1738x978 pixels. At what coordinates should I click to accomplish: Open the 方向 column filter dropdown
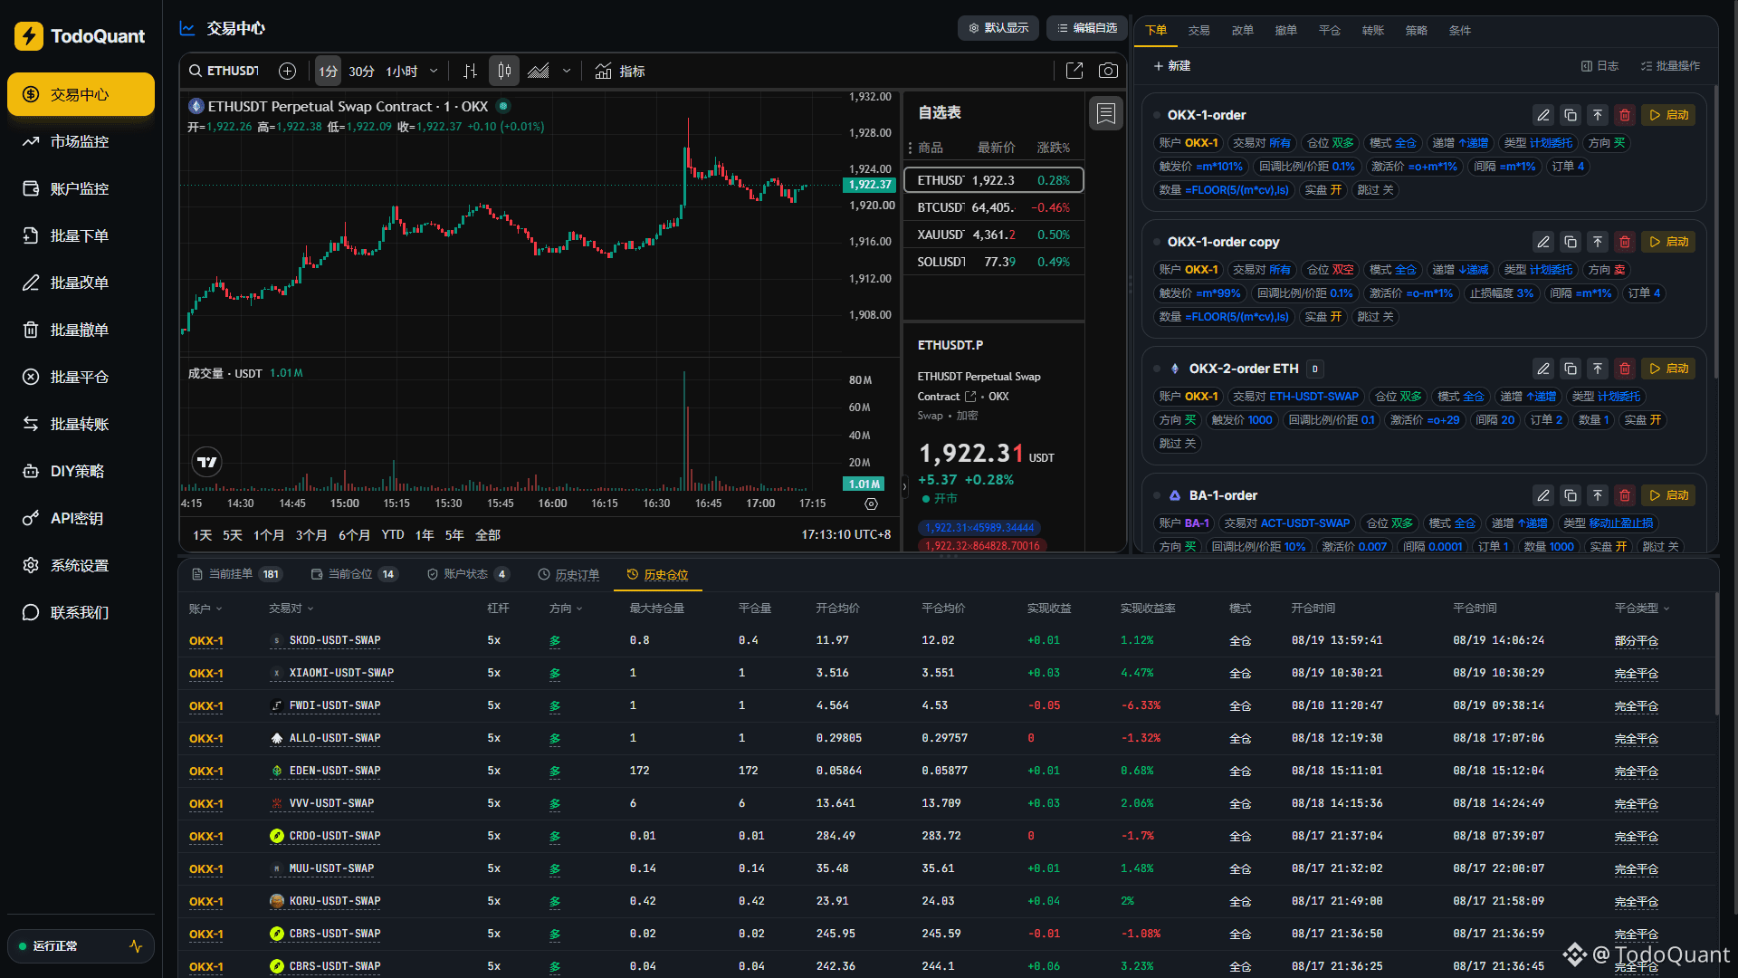(x=567, y=609)
